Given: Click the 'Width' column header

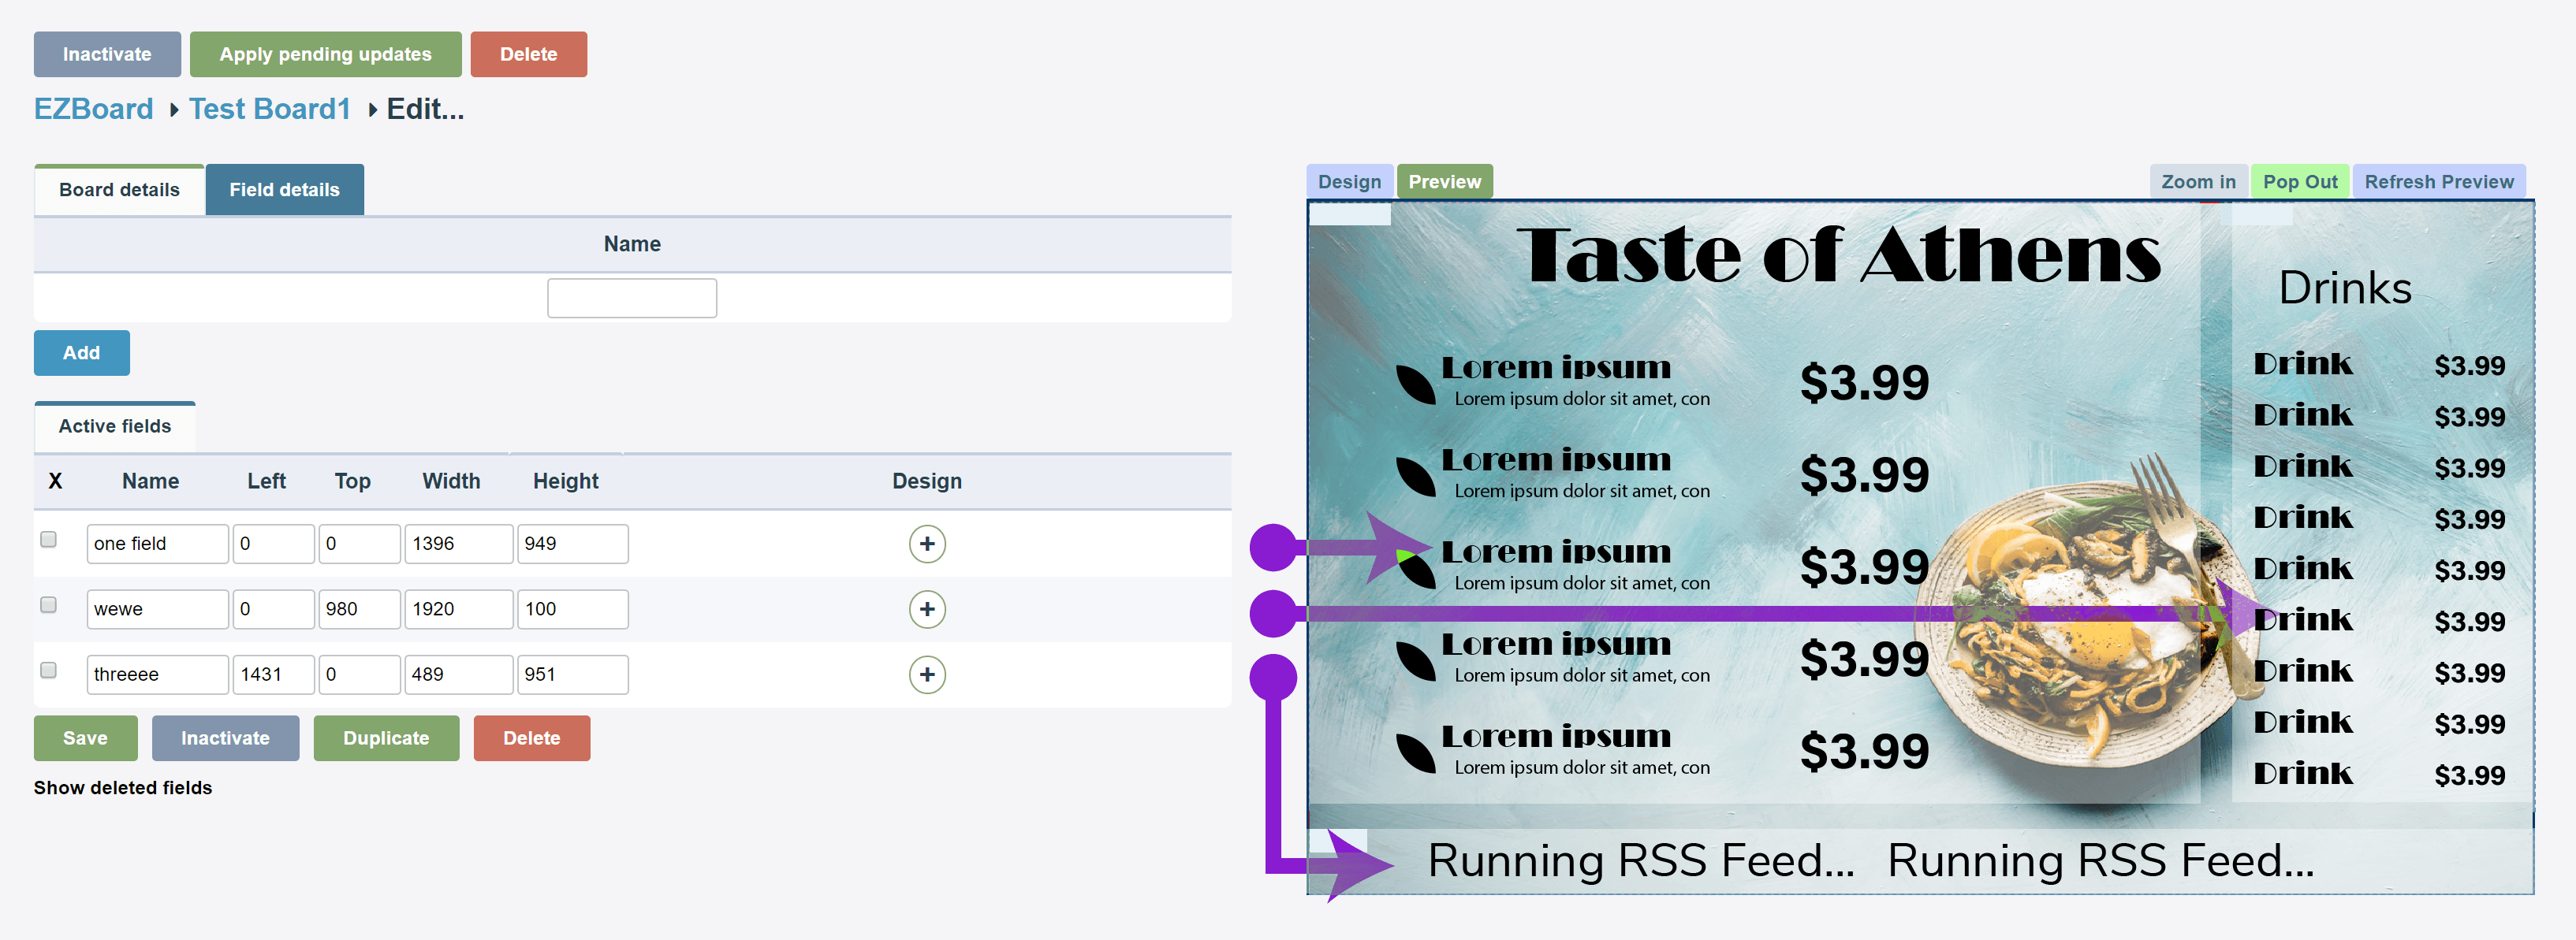Looking at the screenshot, I should 451,481.
